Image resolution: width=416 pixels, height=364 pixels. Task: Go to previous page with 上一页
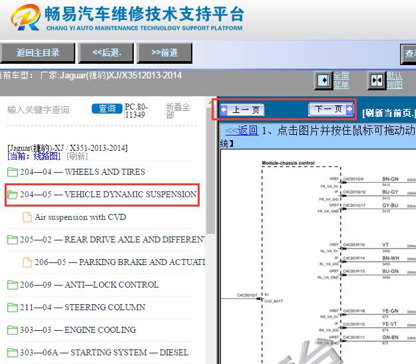pos(242,110)
